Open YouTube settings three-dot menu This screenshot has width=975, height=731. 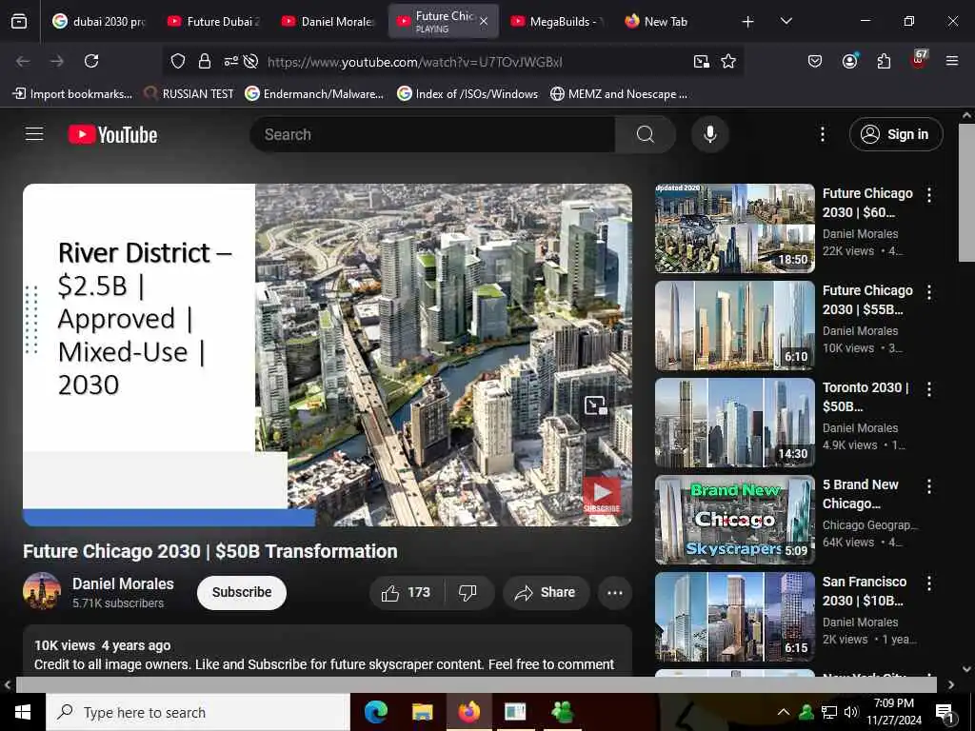pyautogui.click(x=822, y=134)
